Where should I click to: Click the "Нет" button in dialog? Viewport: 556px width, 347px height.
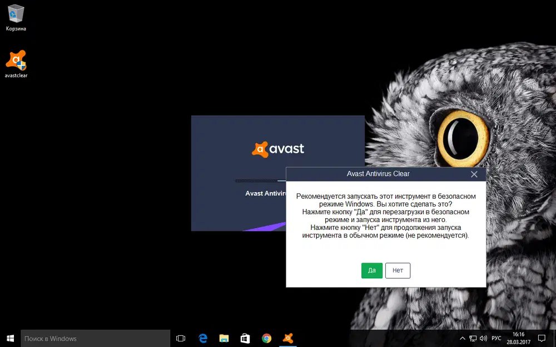point(398,270)
